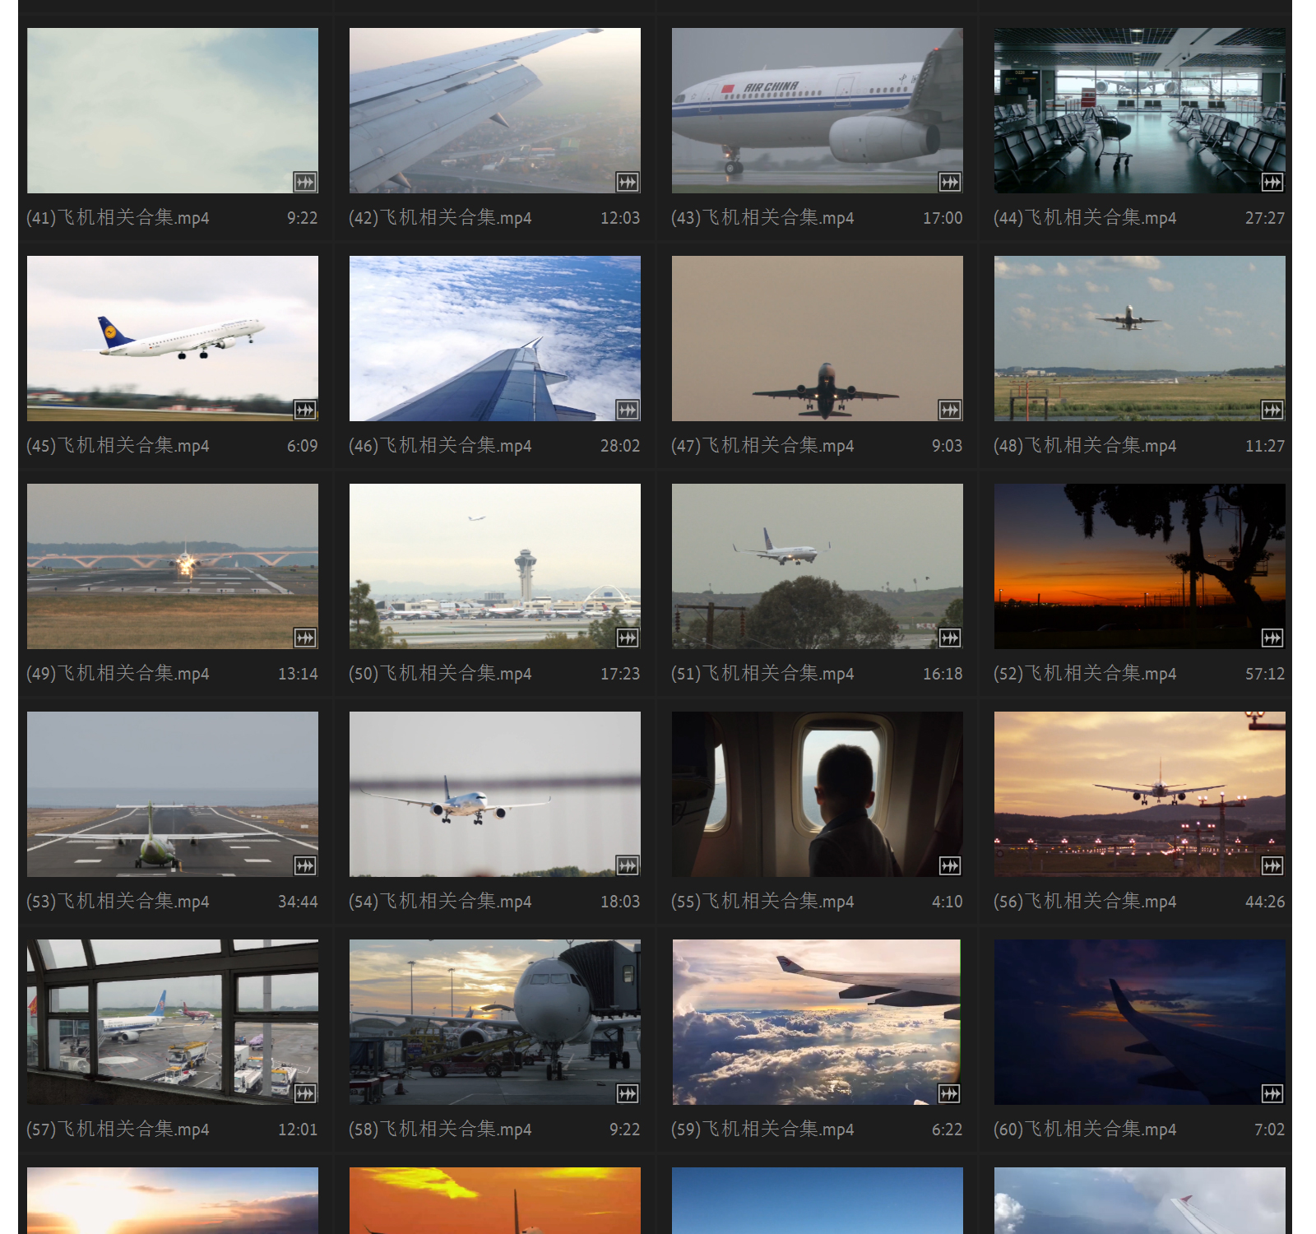Select the blue wing above clouds thumbnail (46)

click(495, 339)
